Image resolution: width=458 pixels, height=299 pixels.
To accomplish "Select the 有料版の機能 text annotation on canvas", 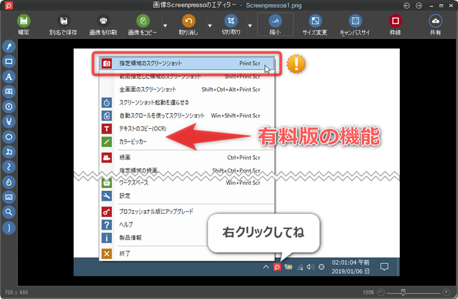I will click(319, 136).
